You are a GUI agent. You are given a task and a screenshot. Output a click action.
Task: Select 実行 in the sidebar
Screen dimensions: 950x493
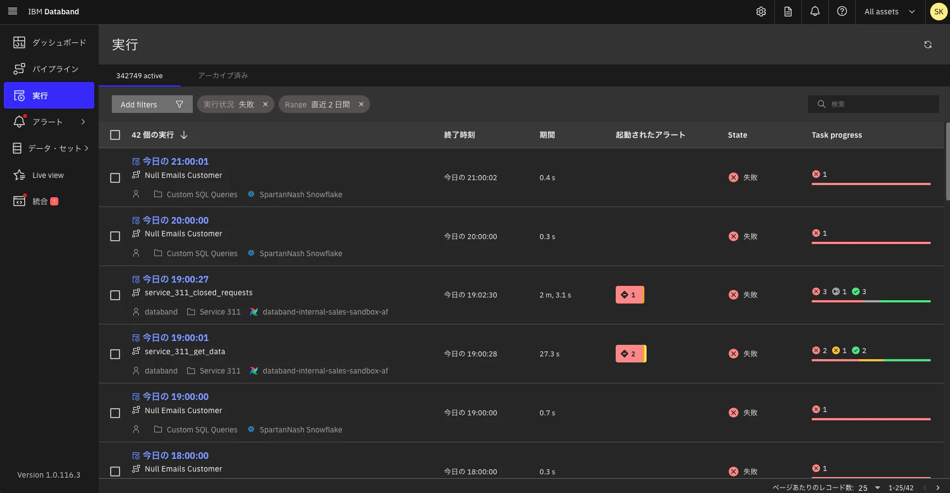[x=49, y=95]
